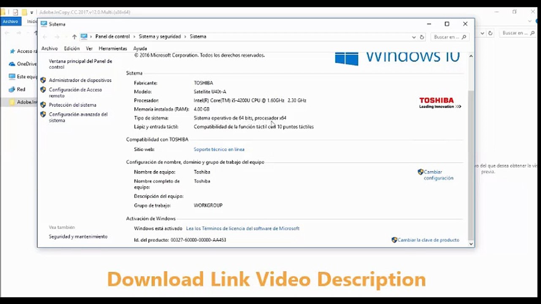The width and height of the screenshot is (541, 304).
Task: Open Seguridad y mantenimiento link
Action: (x=78, y=237)
